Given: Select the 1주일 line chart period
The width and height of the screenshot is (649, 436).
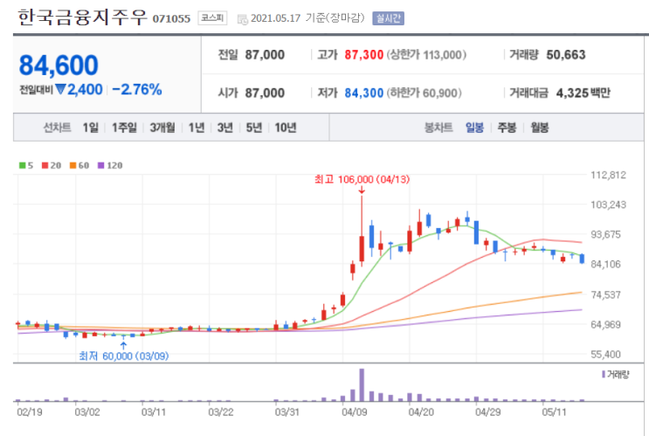Looking at the screenshot, I should coord(124,128).
